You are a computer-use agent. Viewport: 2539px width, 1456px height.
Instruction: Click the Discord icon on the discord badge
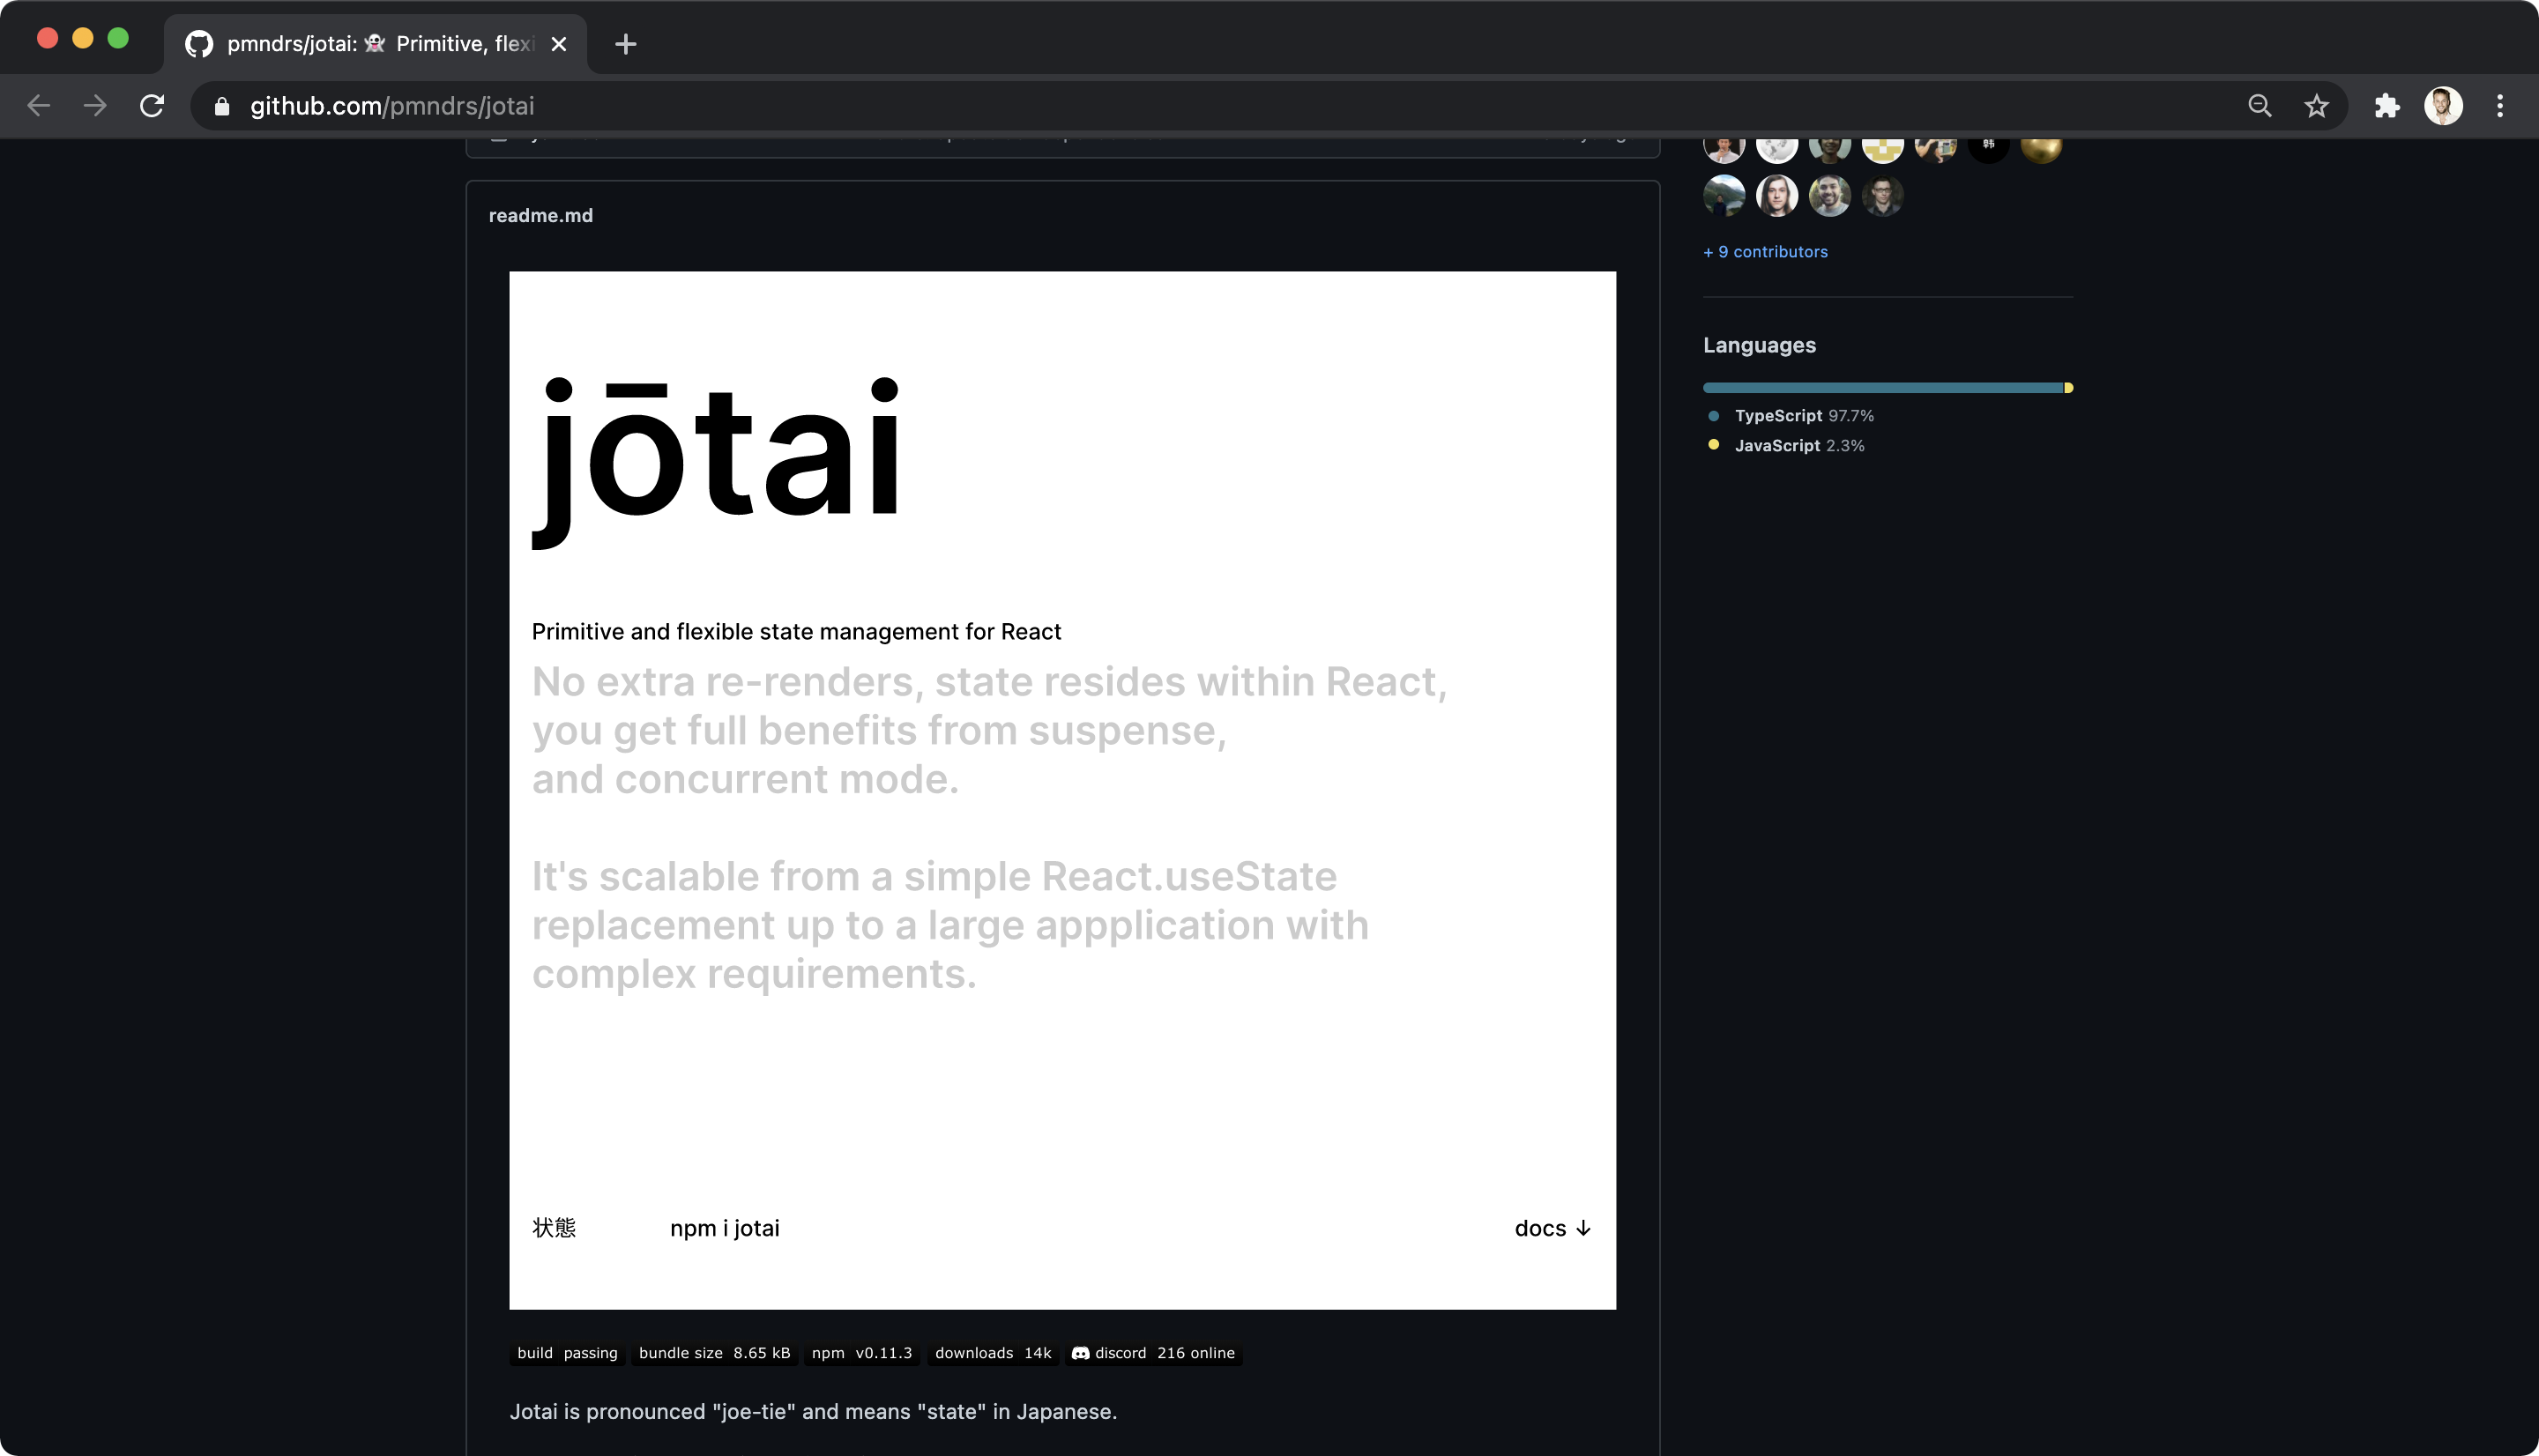1082,1352
